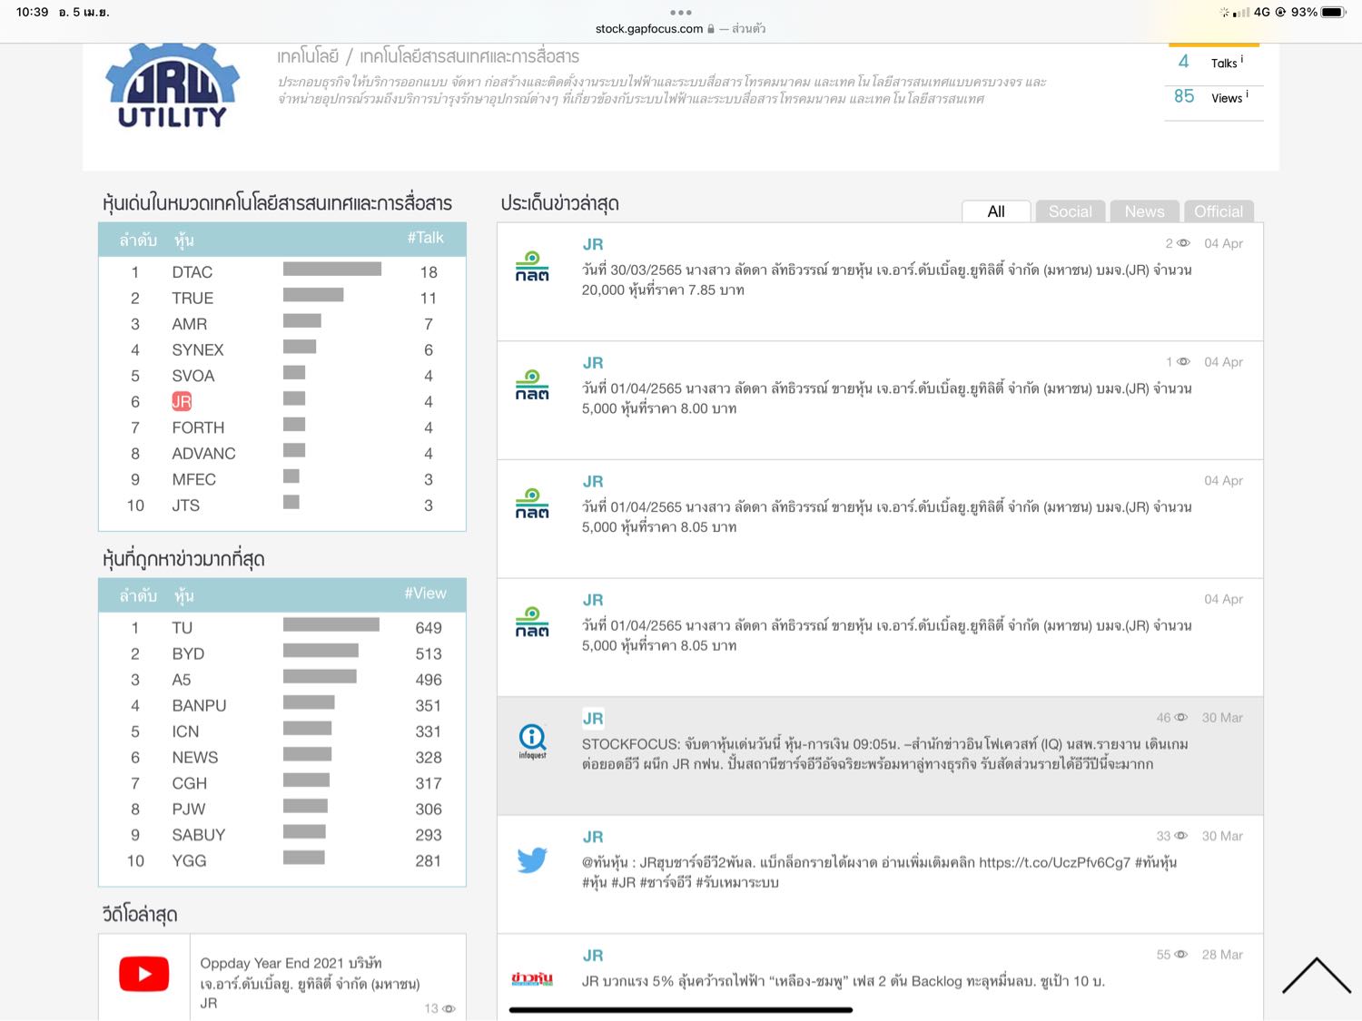1362x1021 pixels.
Task: Open the t.co link in the JR tweet
Action: (x=1054, y=863)
